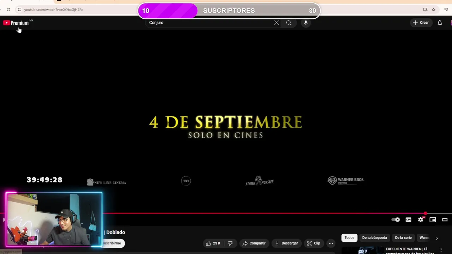Enable miniplayer mode icon
The image size is (452, 254).
[433, 220]
